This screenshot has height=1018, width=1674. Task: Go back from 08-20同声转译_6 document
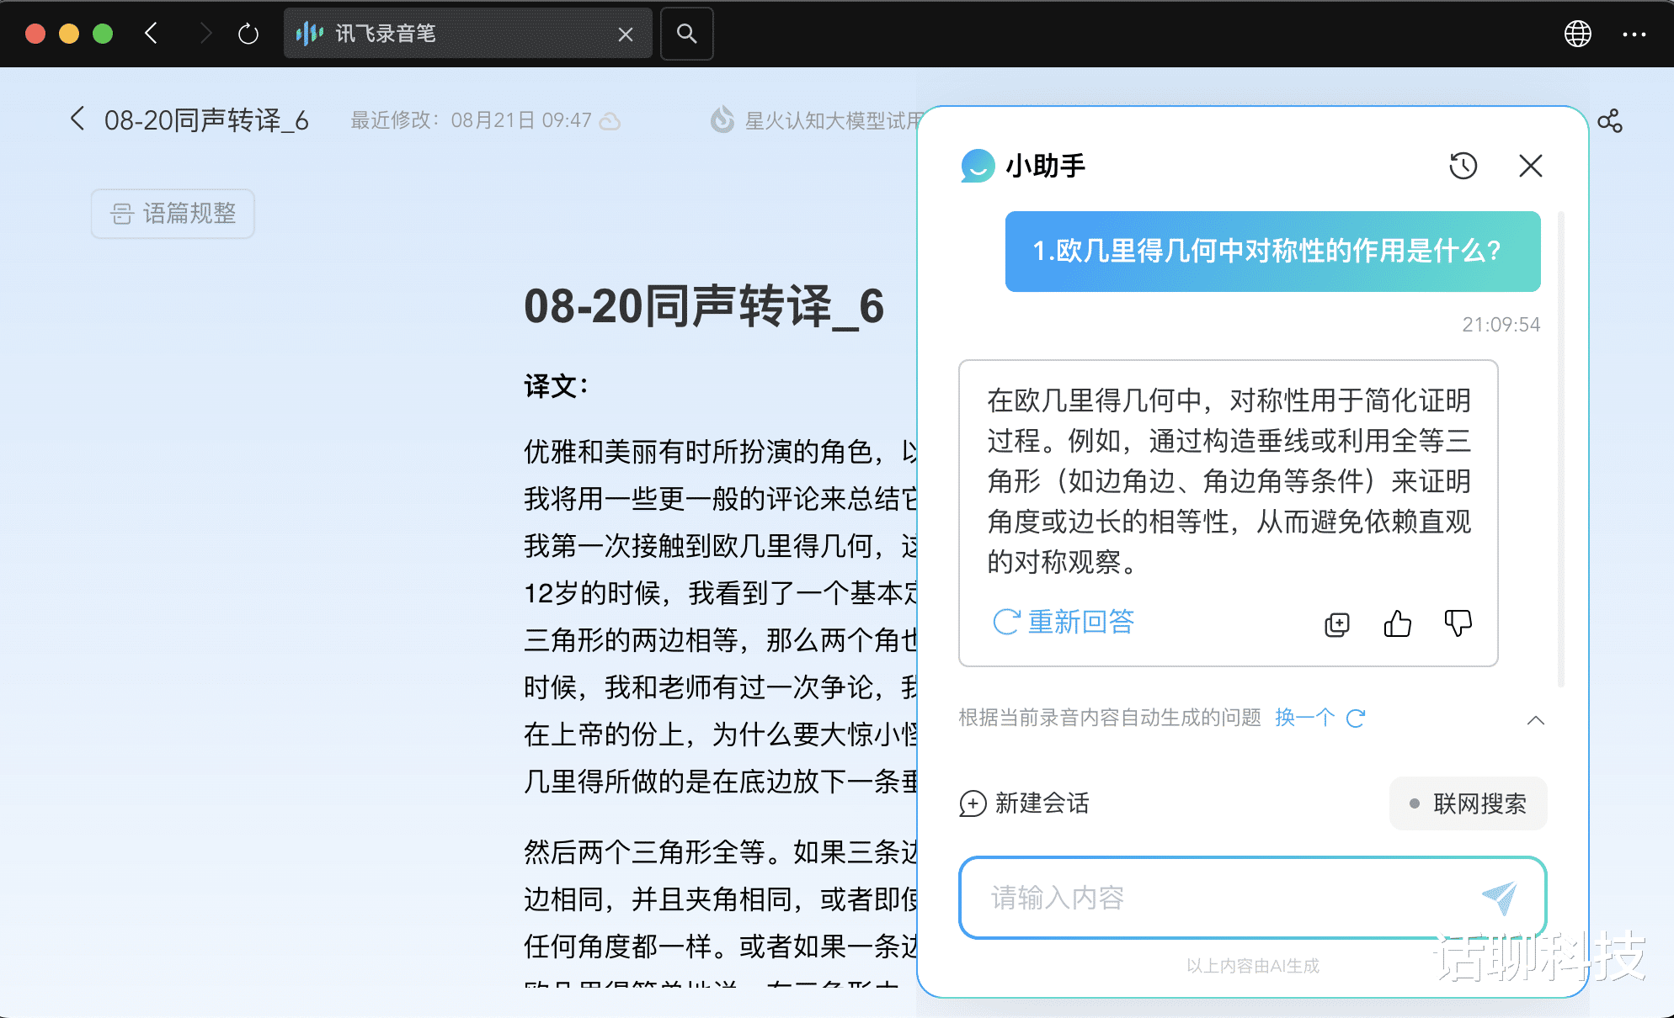(x=77, y=119)
